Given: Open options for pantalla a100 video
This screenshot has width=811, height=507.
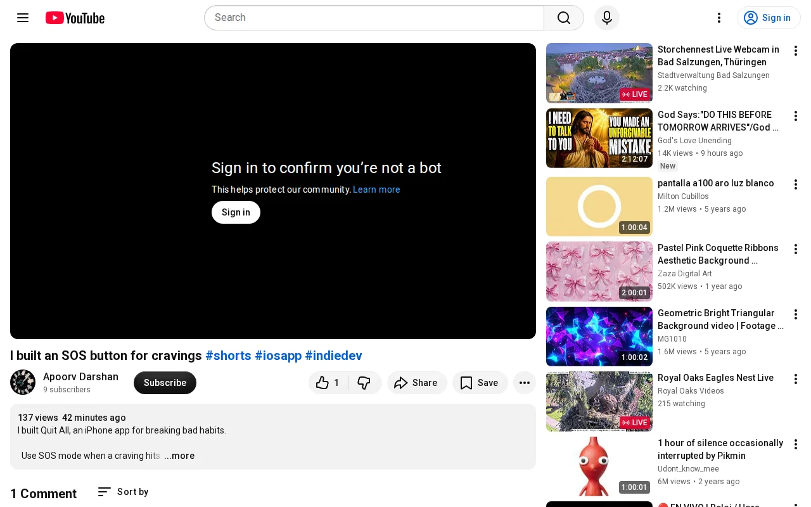Looking at the screenshot, I should pos(796,184).
